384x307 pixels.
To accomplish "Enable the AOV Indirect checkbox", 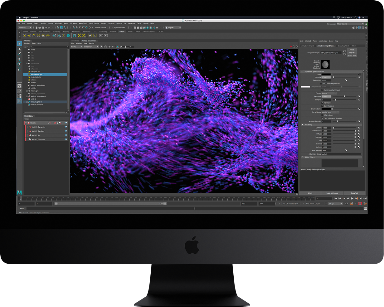I will click(323, 115).
